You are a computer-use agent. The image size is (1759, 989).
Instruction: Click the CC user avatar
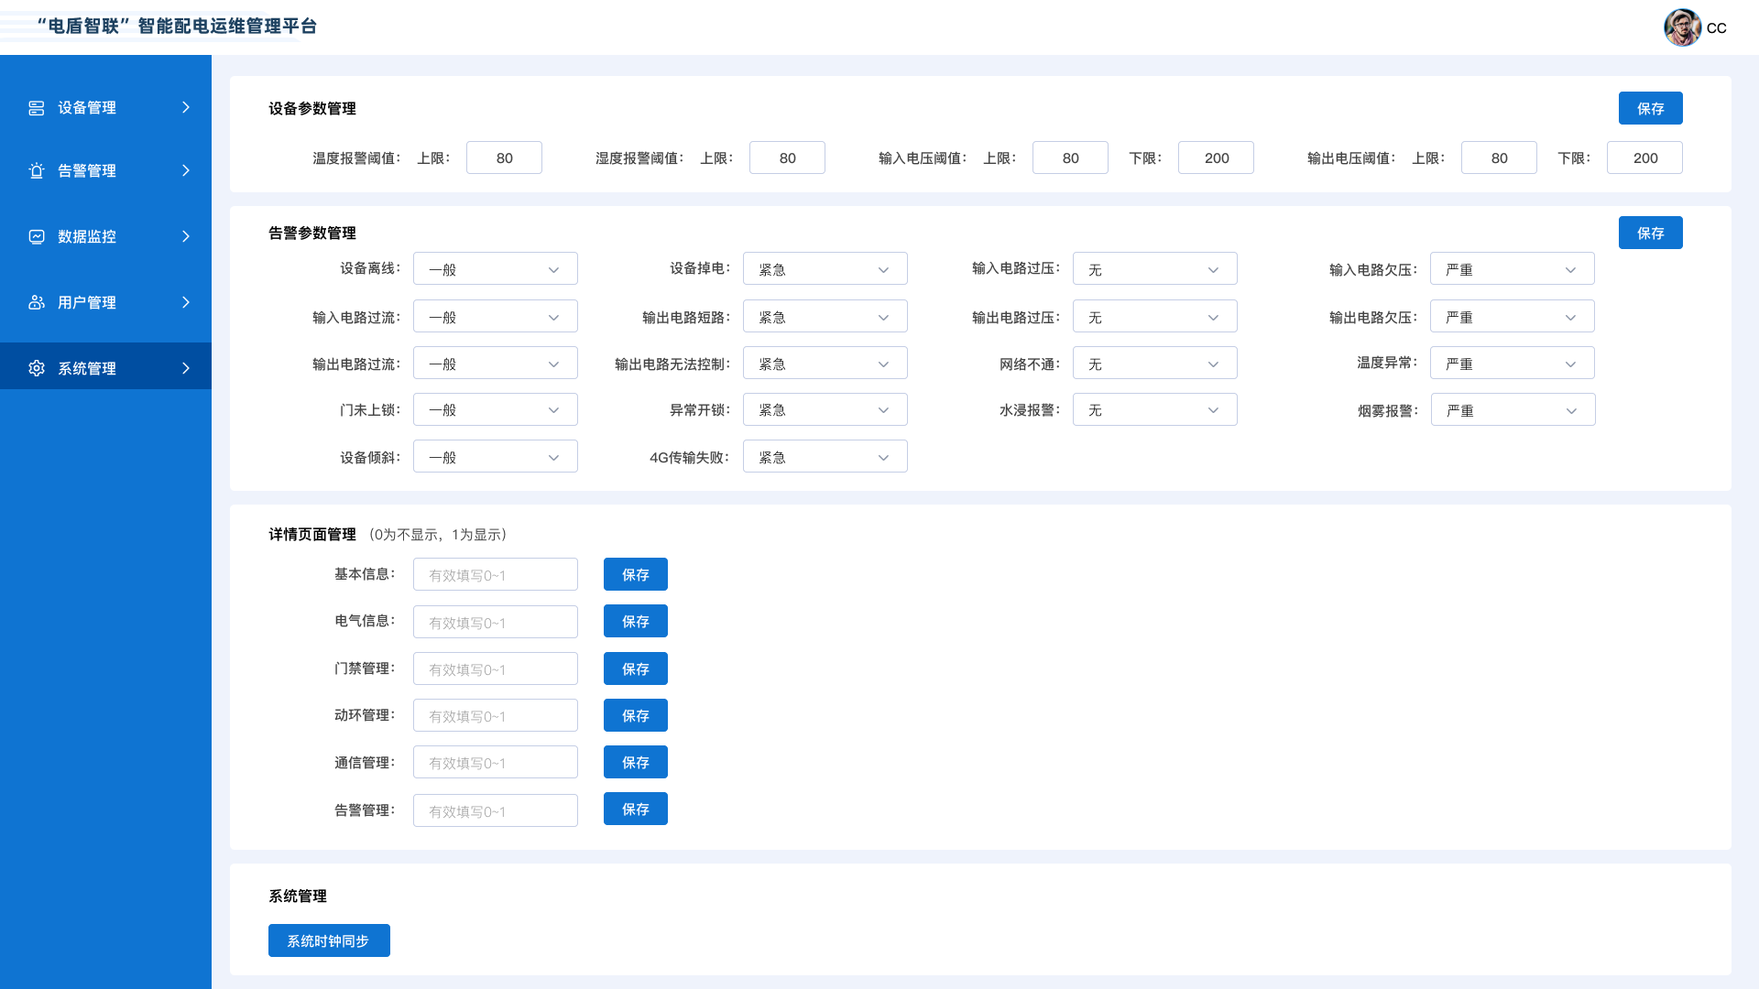[1682, 27]
